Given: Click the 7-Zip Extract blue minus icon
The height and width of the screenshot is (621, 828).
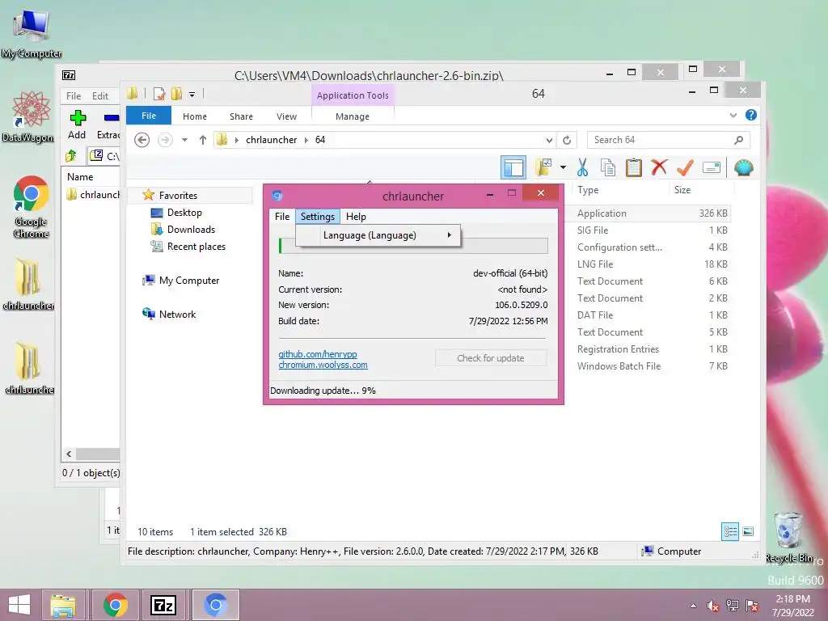Looking at the screenshot, I should point(112,118).
